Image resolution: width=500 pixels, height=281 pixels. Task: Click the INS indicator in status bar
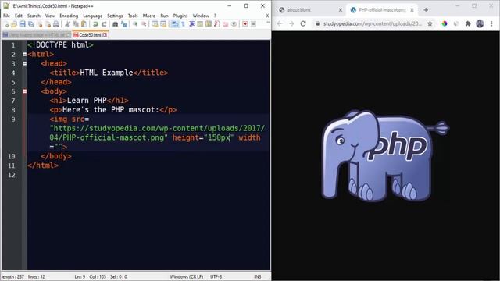258,276
